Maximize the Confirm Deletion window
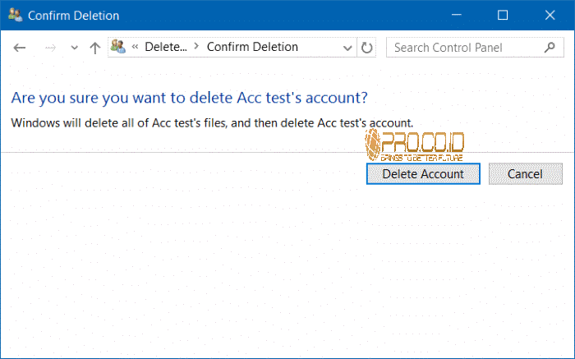 click(x=503, y=15)
